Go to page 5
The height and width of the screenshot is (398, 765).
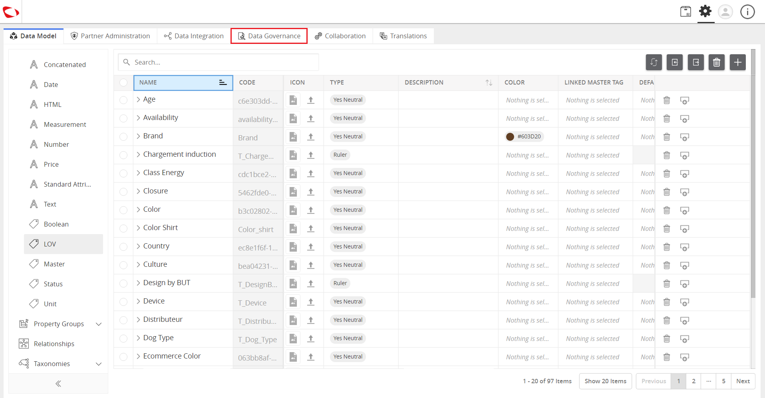point(723,381)
